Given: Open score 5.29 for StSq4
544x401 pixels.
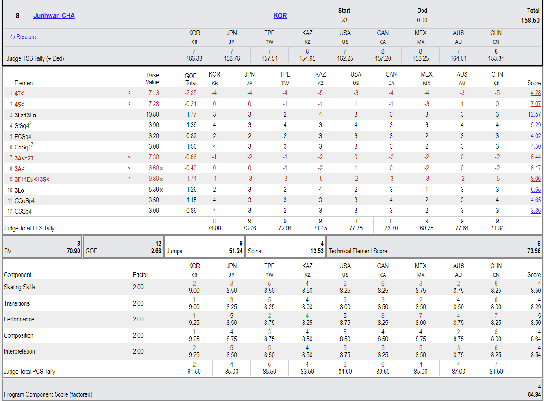Looking at the screenshot, I should 536,125.
